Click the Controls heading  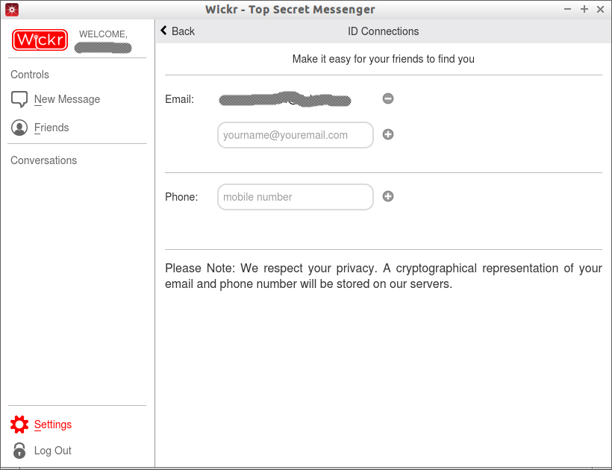pos(30,75)
